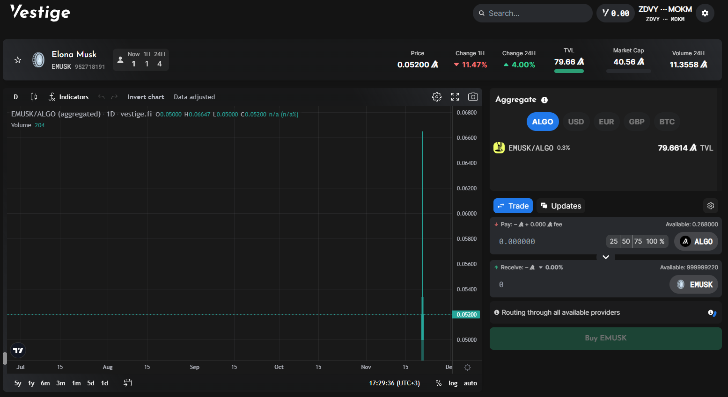Open the ALGO pay token selector
The height and width of the screenshot is (397, 728).
(x=696, y=241)
